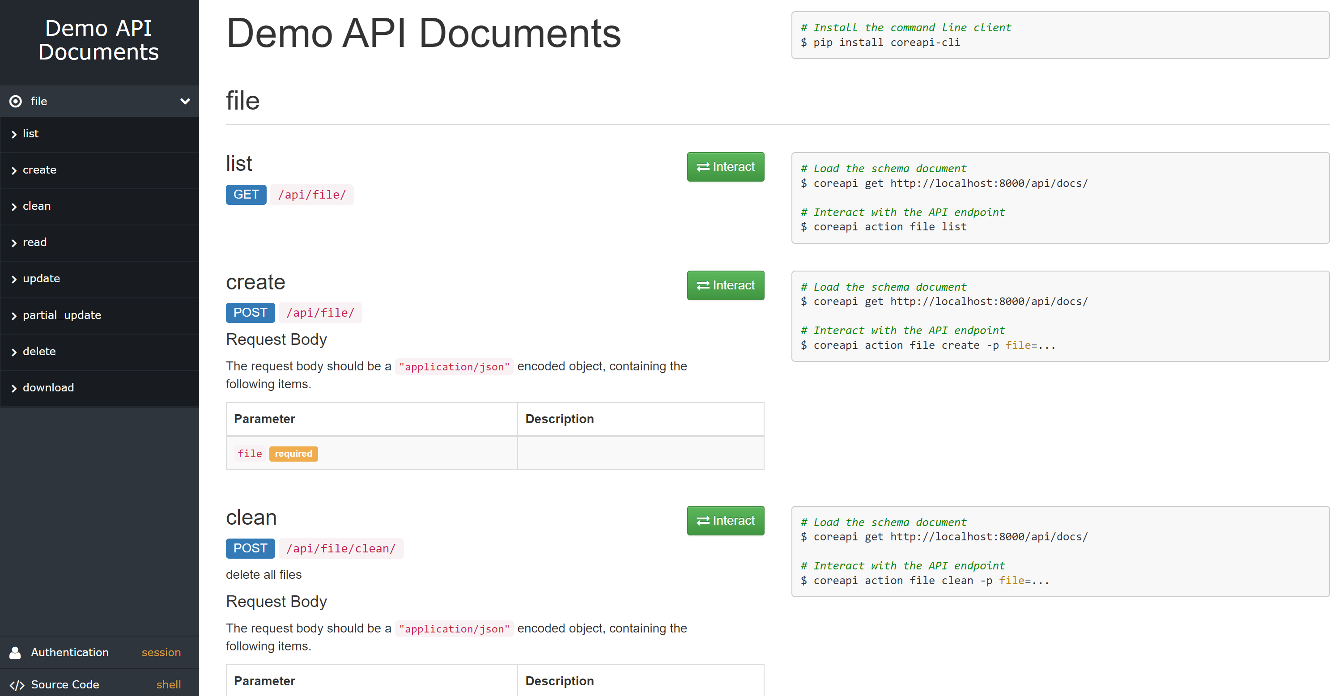
Task: Select update from the sidebar navigation
Action: [42, 279]
